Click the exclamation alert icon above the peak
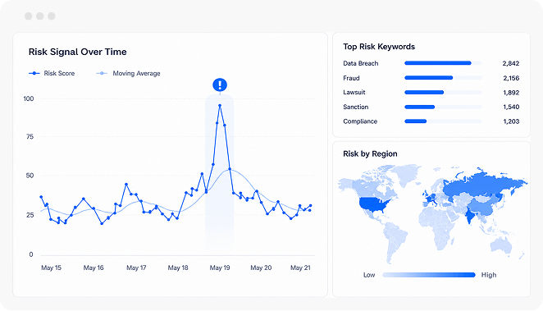Screen dimensions: 543x311 click(x=220, y=85)
